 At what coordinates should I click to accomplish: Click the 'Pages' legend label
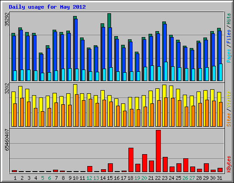tap(229, 56)
